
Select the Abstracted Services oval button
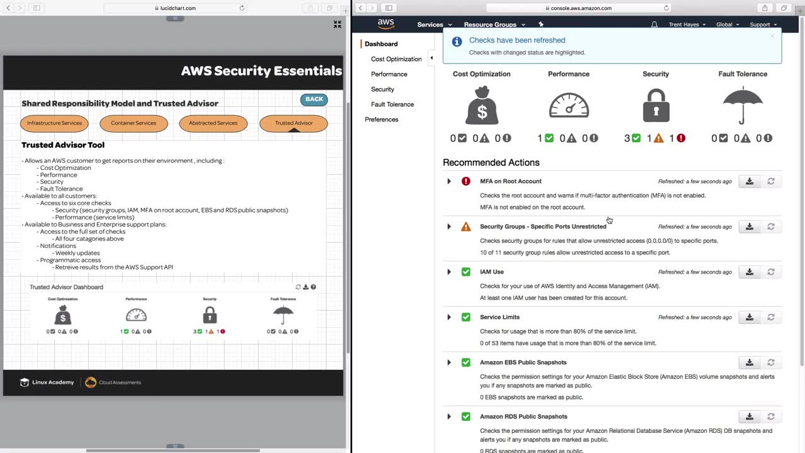[213, 123]
